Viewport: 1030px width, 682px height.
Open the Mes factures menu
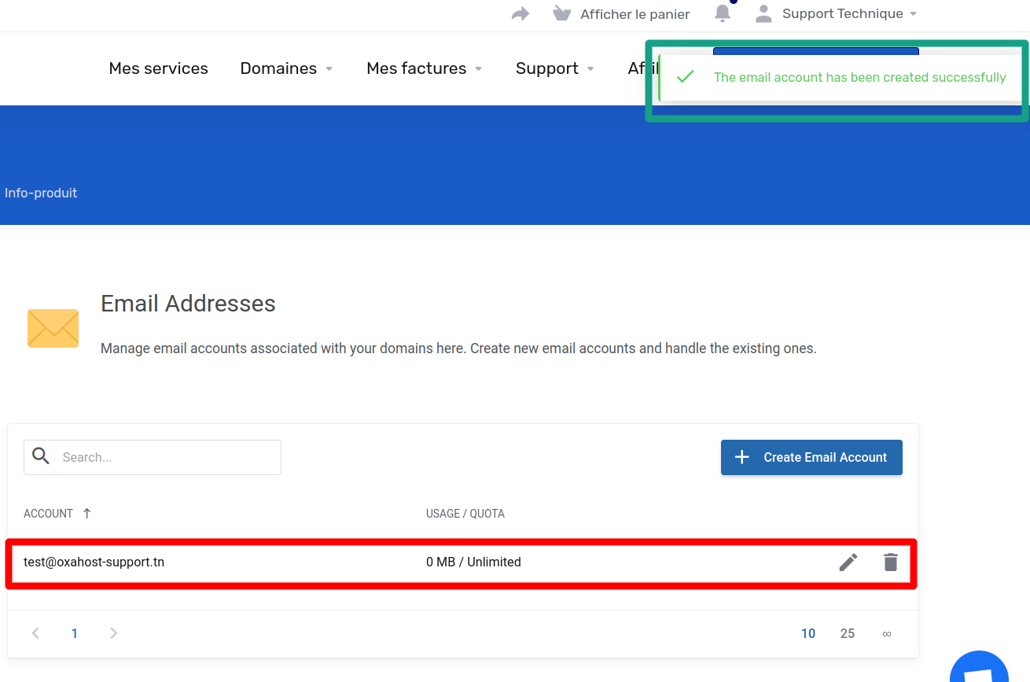click(417, 68)
